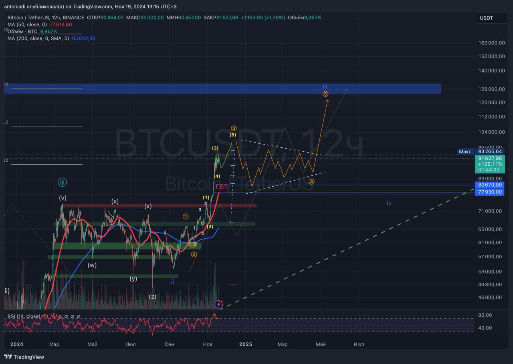Image resolution: width=513 pixels, height=364 pixels.
Task: Select the (z) wave label
Action: (x=152, y=297)
